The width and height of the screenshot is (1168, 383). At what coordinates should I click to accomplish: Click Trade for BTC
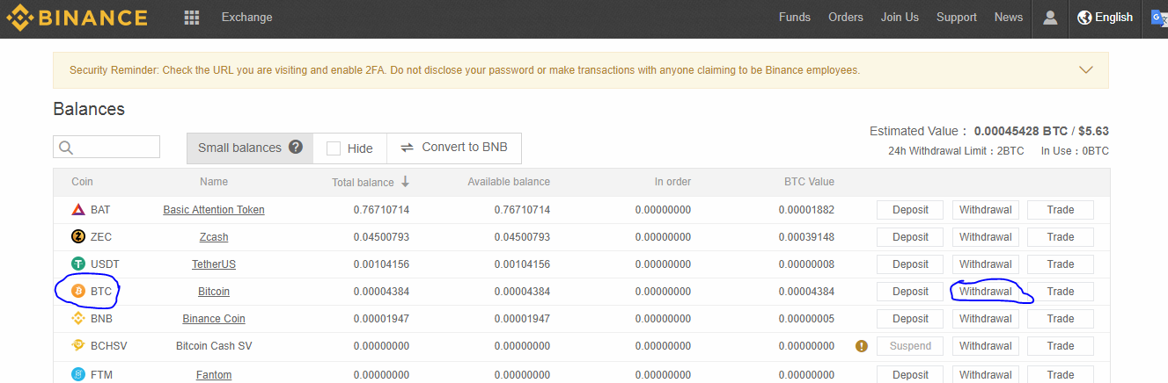point(1061,292)
